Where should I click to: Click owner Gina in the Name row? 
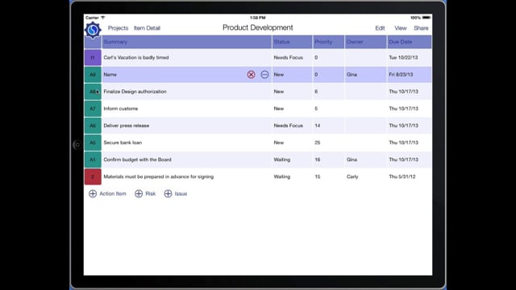coord(352,75)
